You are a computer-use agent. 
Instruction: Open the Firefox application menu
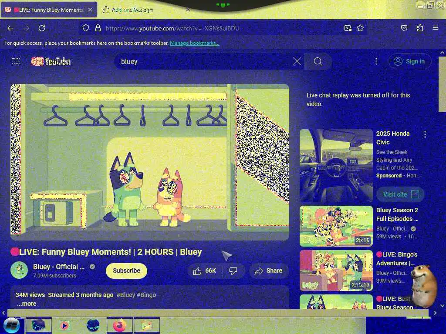(436, 28)
